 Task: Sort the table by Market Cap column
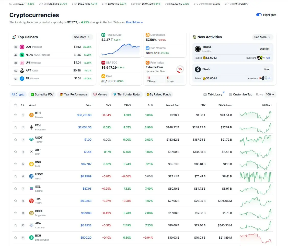click(173, 105)
